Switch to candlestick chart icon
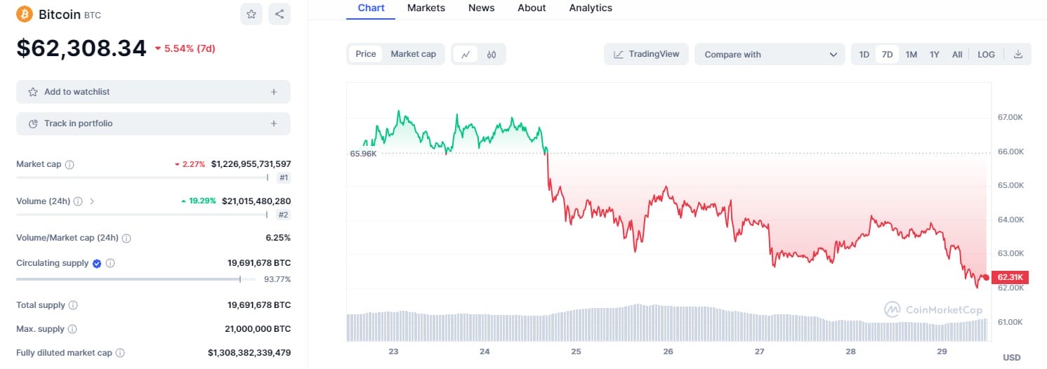This screenshot has width=1047, height=369. 492,55
